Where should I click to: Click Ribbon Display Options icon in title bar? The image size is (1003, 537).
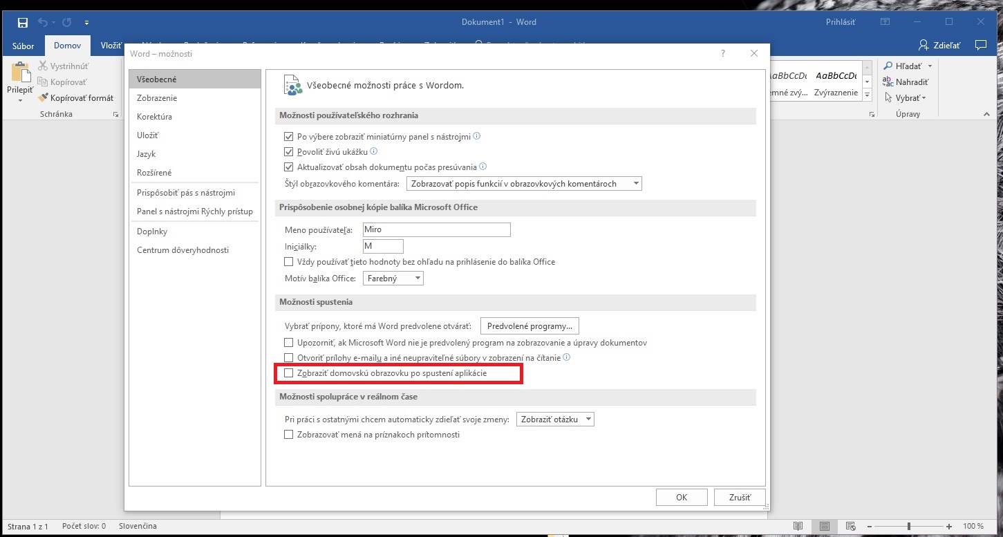tap(885, 22)
